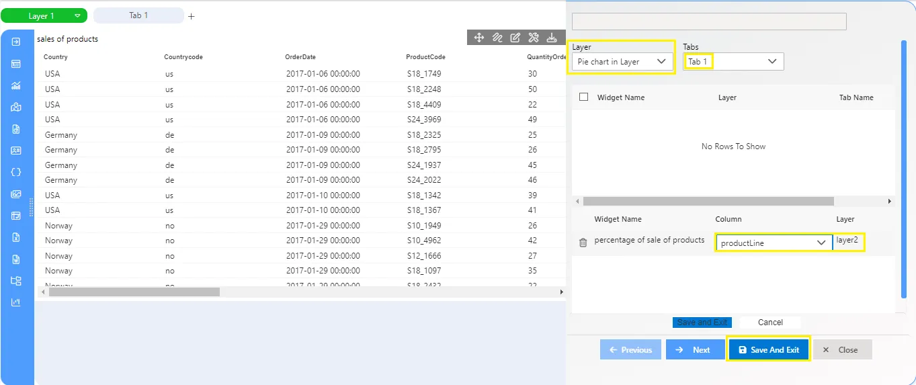Click the Next button
This screenshot has width=916, height=385.
click(695, 349)
